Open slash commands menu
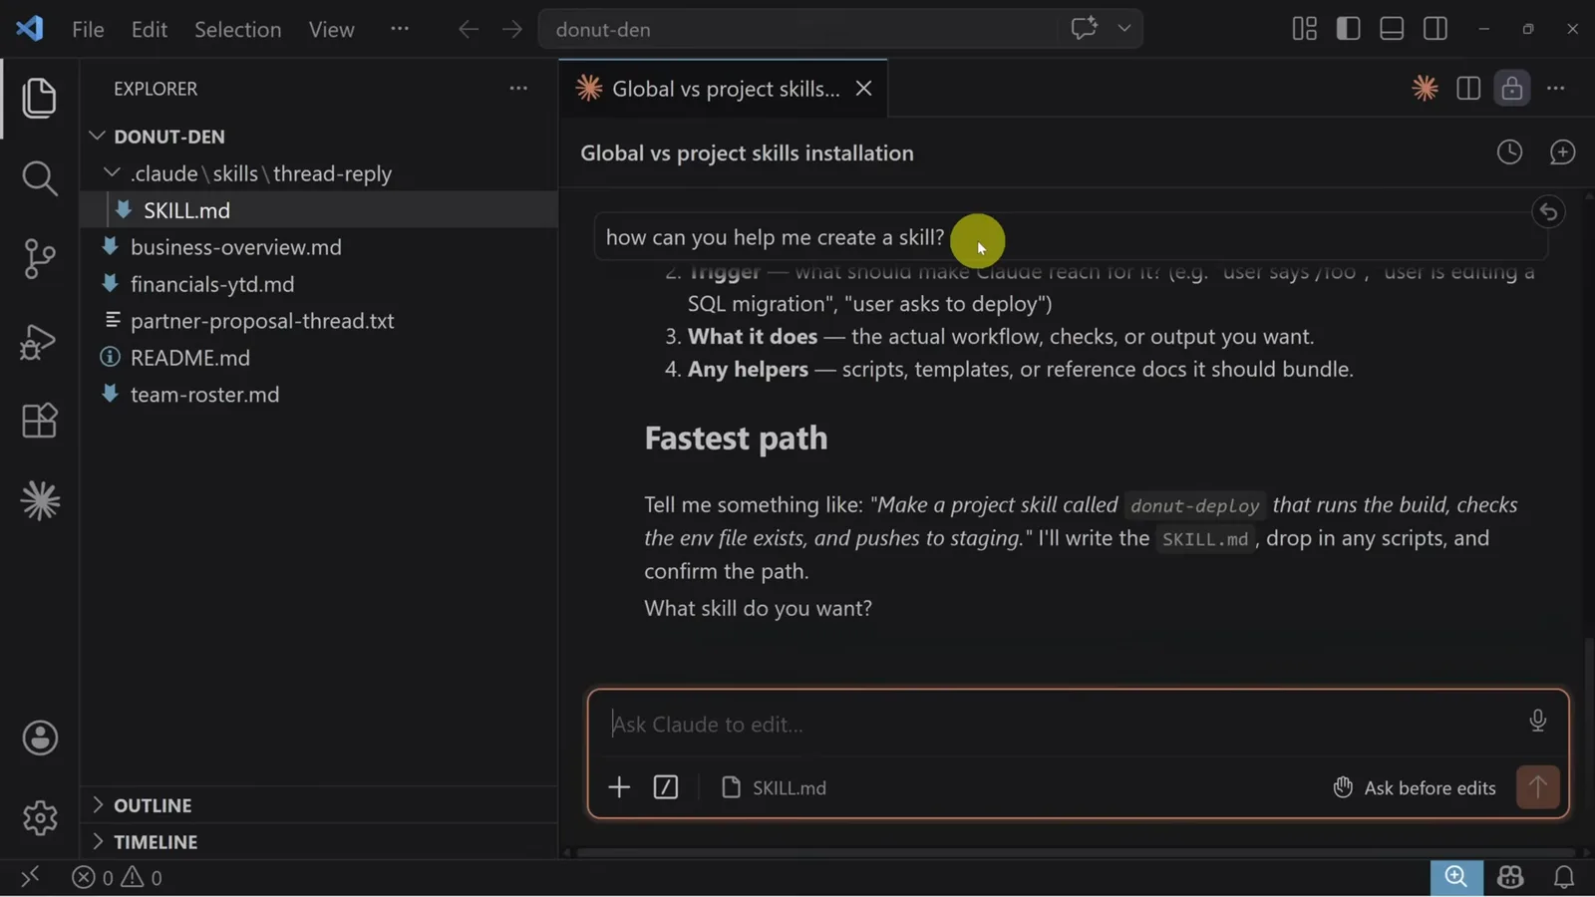The image size is (1595, 897). 665,787
